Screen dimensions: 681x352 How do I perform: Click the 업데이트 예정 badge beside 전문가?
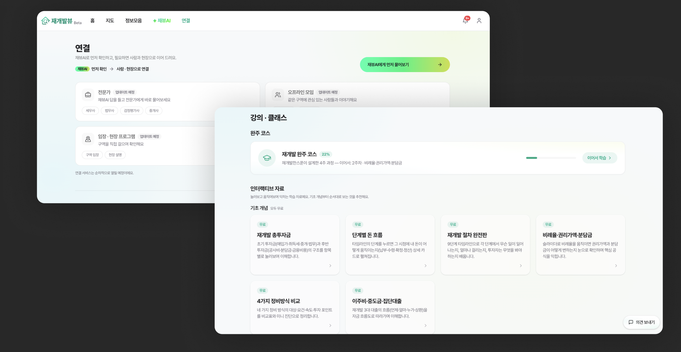click(x=125, y=92)
